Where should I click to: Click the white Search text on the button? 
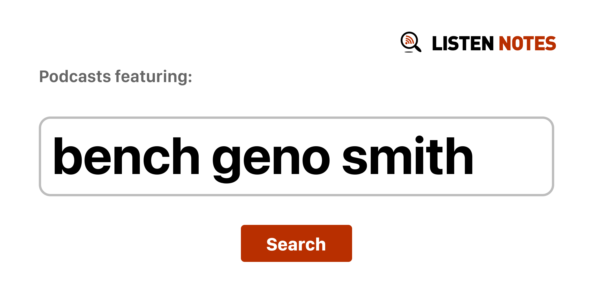pyautogui.click(x=296, y=244)
